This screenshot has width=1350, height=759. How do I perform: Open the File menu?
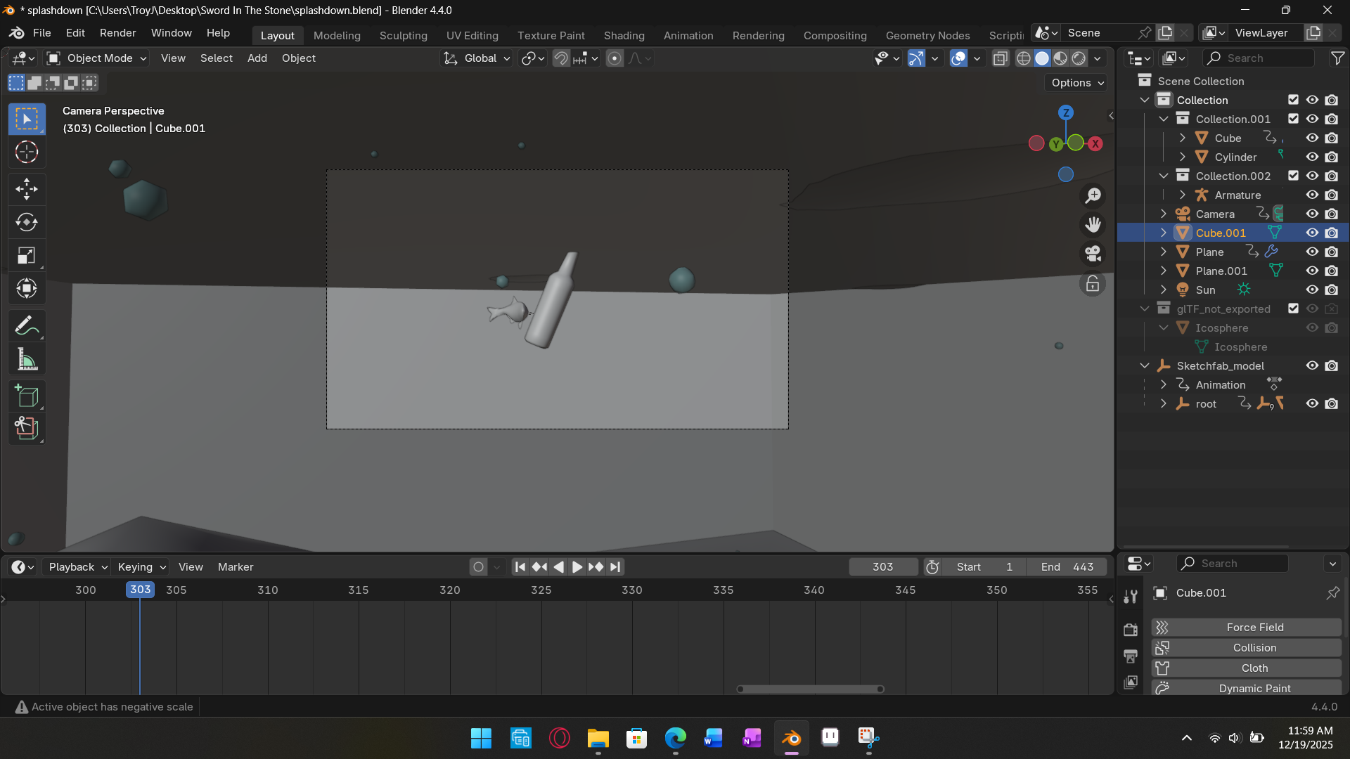click(x=42, y=33)
